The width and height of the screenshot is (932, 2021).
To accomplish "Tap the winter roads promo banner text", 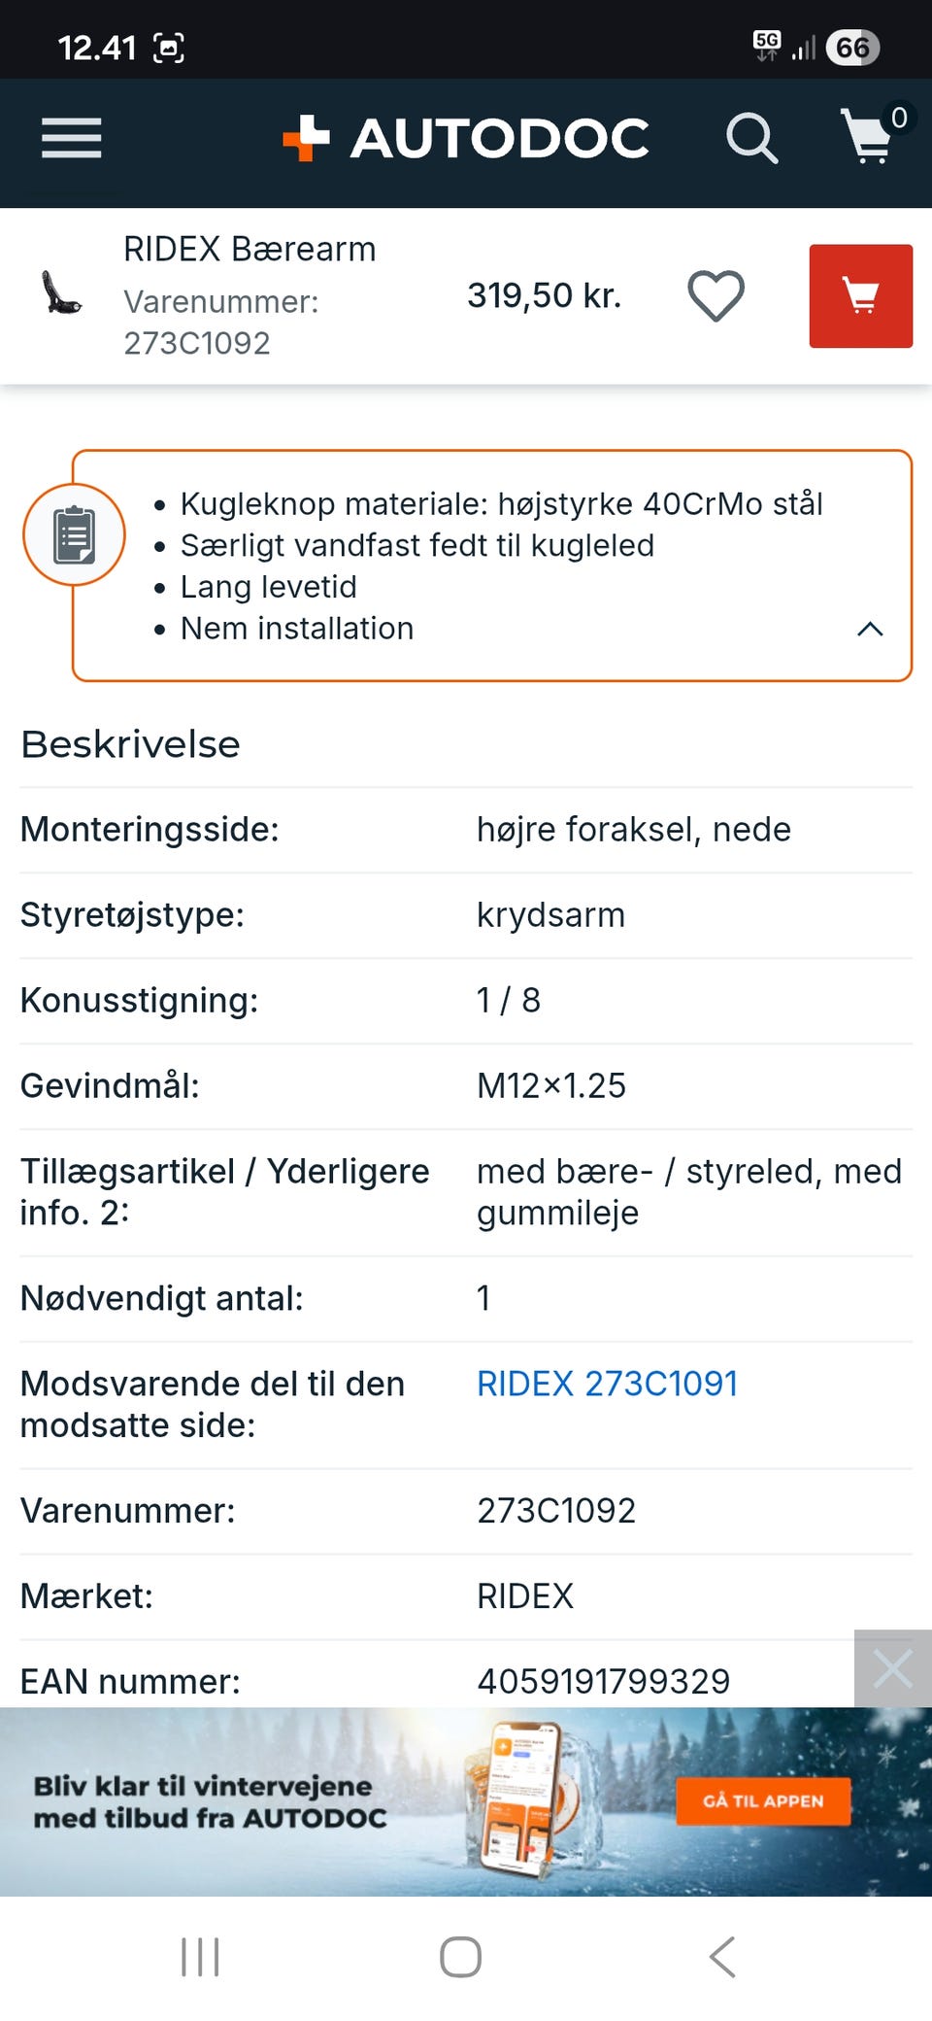I will (x=210, y=1801).
